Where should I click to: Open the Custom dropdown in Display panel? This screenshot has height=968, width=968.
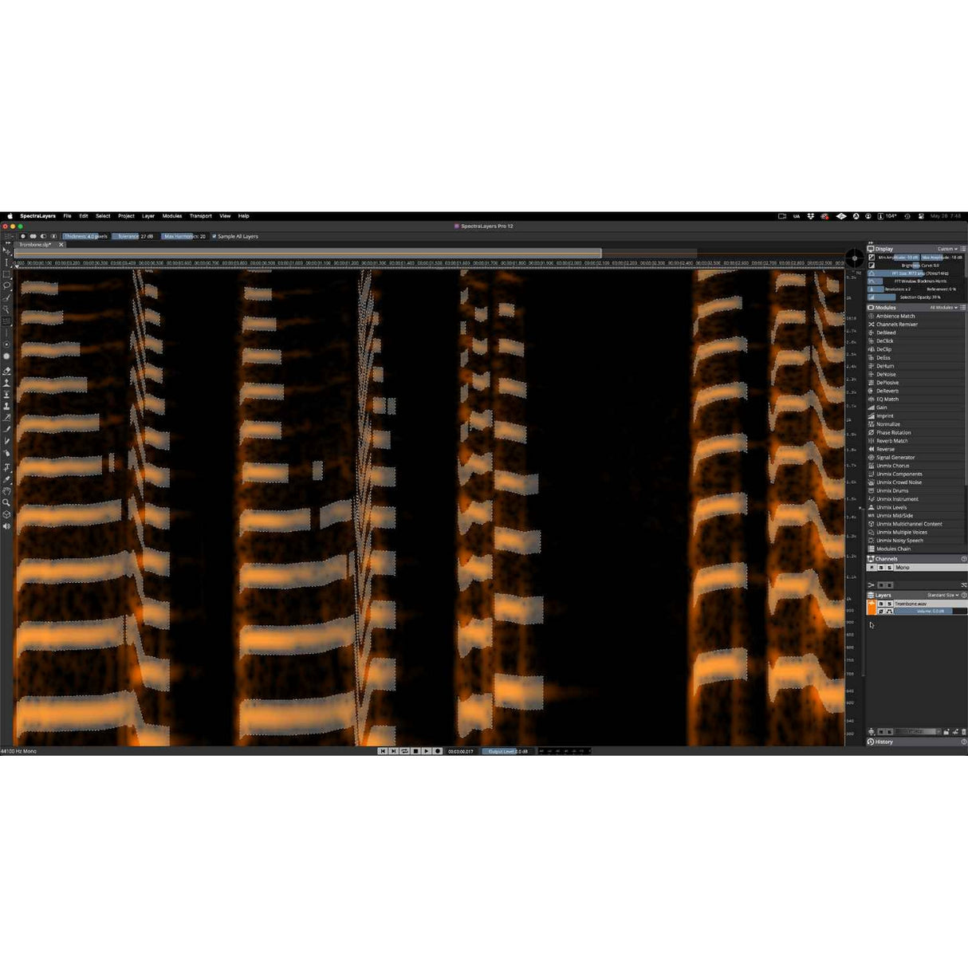(946, 249)
